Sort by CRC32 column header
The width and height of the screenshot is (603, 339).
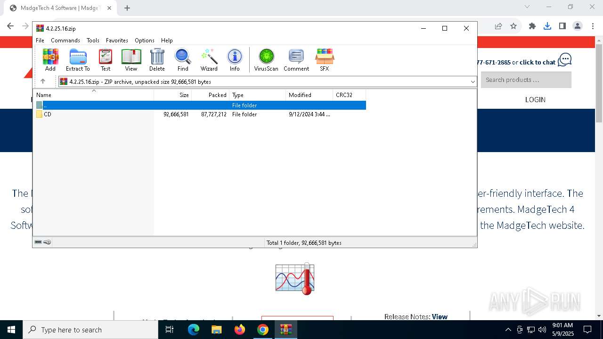coord(350,95)
